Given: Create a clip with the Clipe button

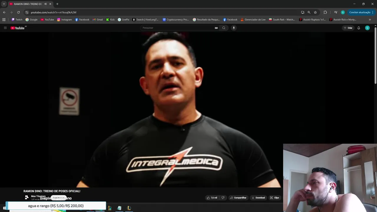Looking at the screenshot, I should tap(275, 198).
